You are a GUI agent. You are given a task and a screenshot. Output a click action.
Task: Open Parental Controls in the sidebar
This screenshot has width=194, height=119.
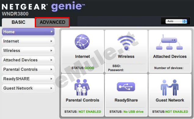click(28, 69)
